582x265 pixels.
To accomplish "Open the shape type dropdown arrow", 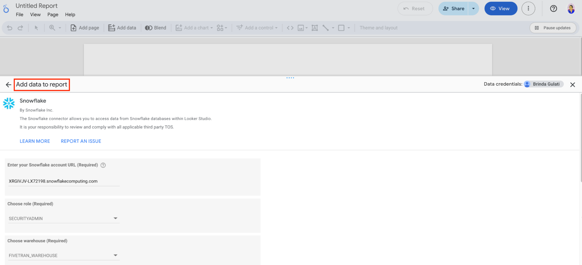I will pyautogui.click(x=349, y=28).
